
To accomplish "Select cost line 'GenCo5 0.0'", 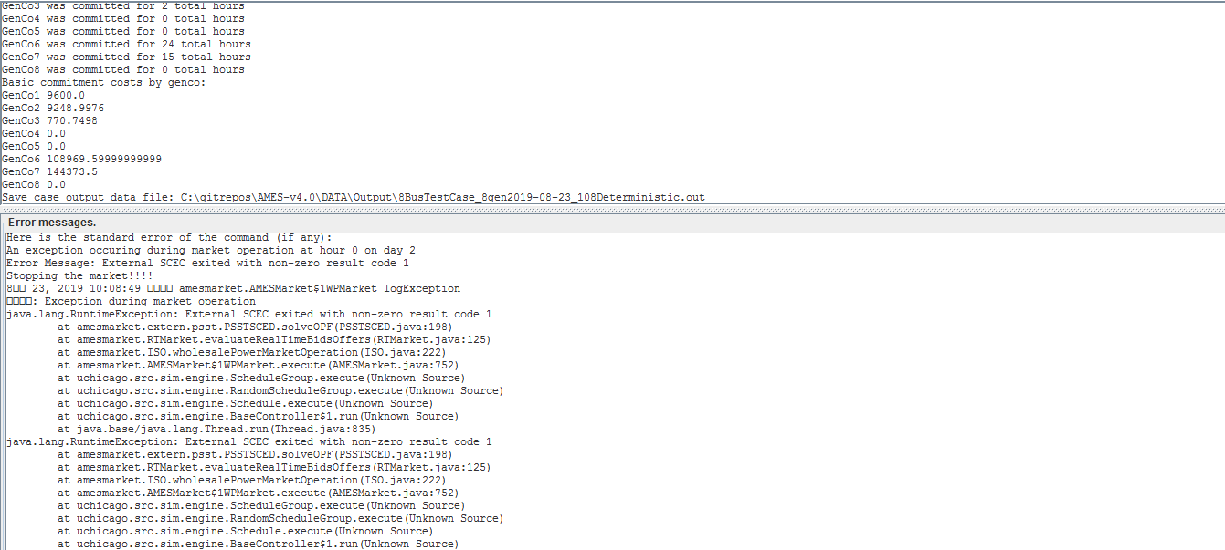I will coord(34,146).
